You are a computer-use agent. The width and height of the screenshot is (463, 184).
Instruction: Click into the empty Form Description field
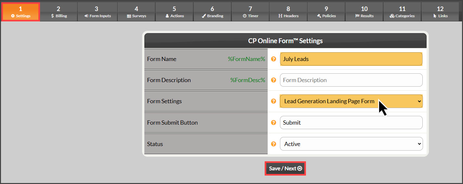351,80
